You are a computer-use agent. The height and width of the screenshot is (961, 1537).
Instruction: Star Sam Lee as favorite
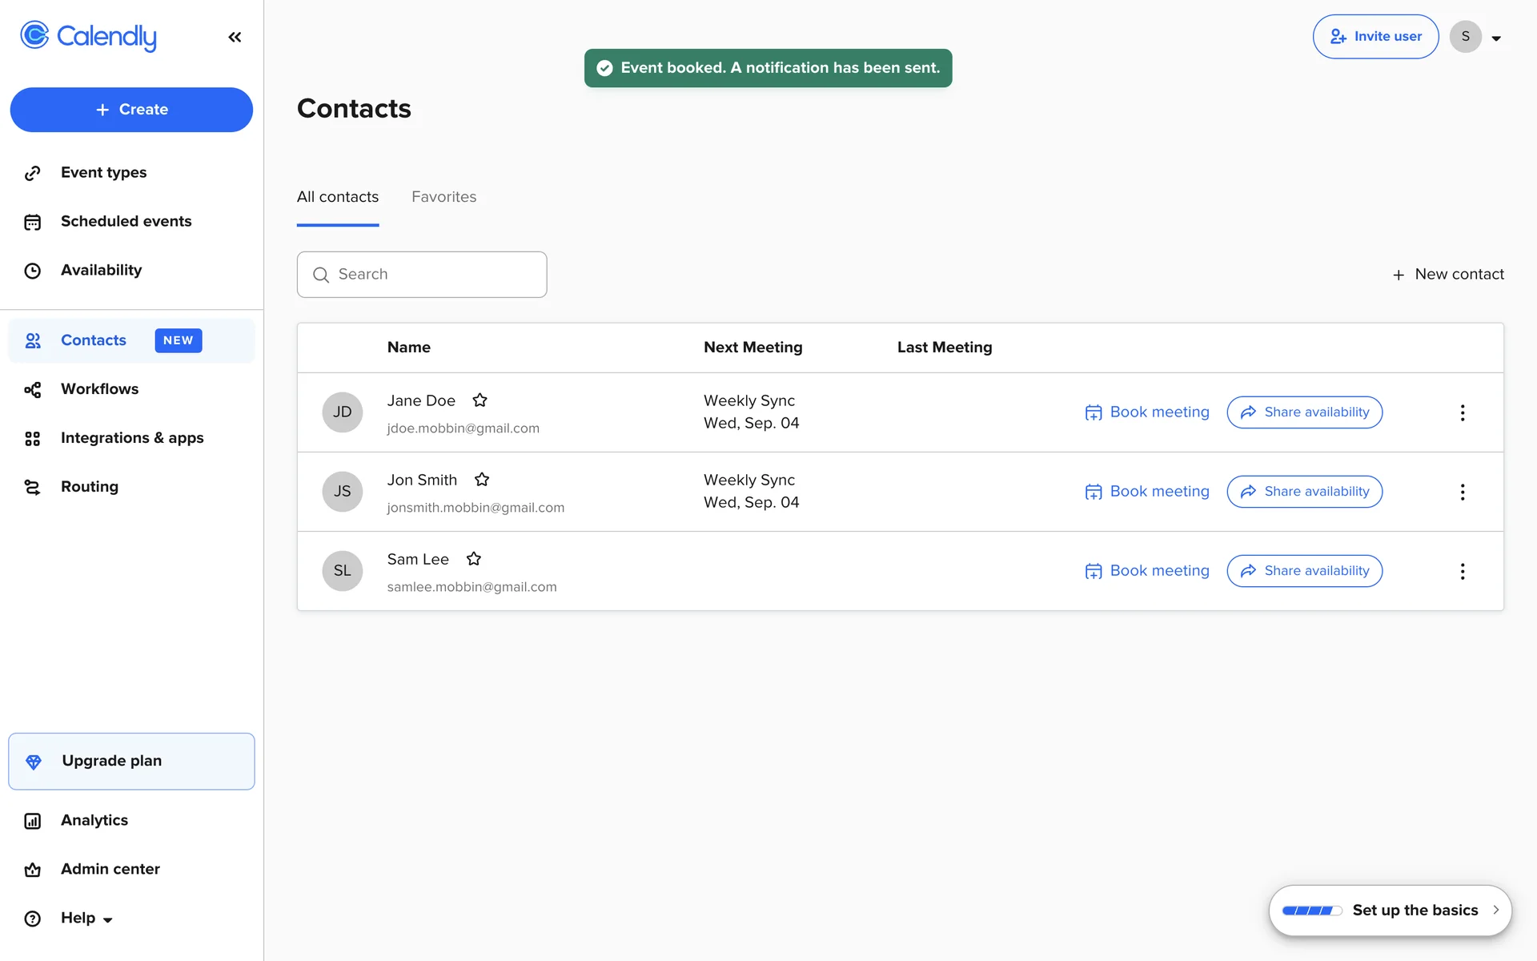pos(473,559)
